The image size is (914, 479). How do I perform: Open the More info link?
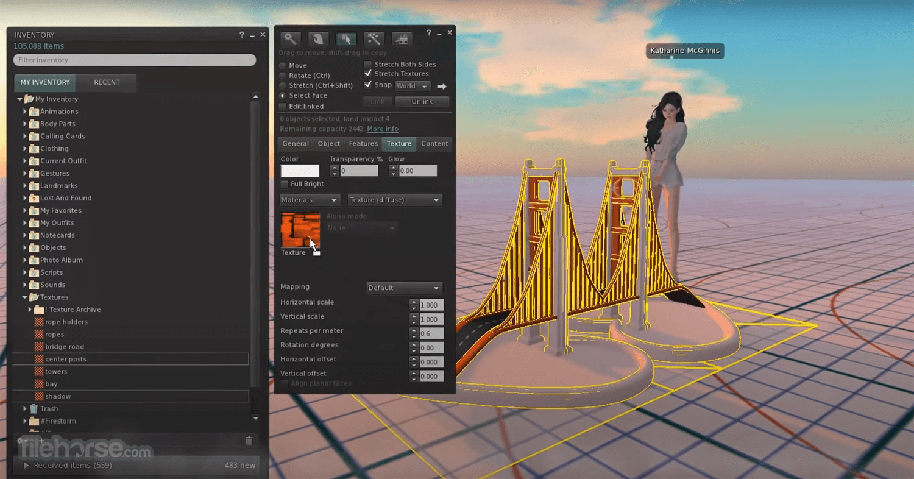coord(383,129)
